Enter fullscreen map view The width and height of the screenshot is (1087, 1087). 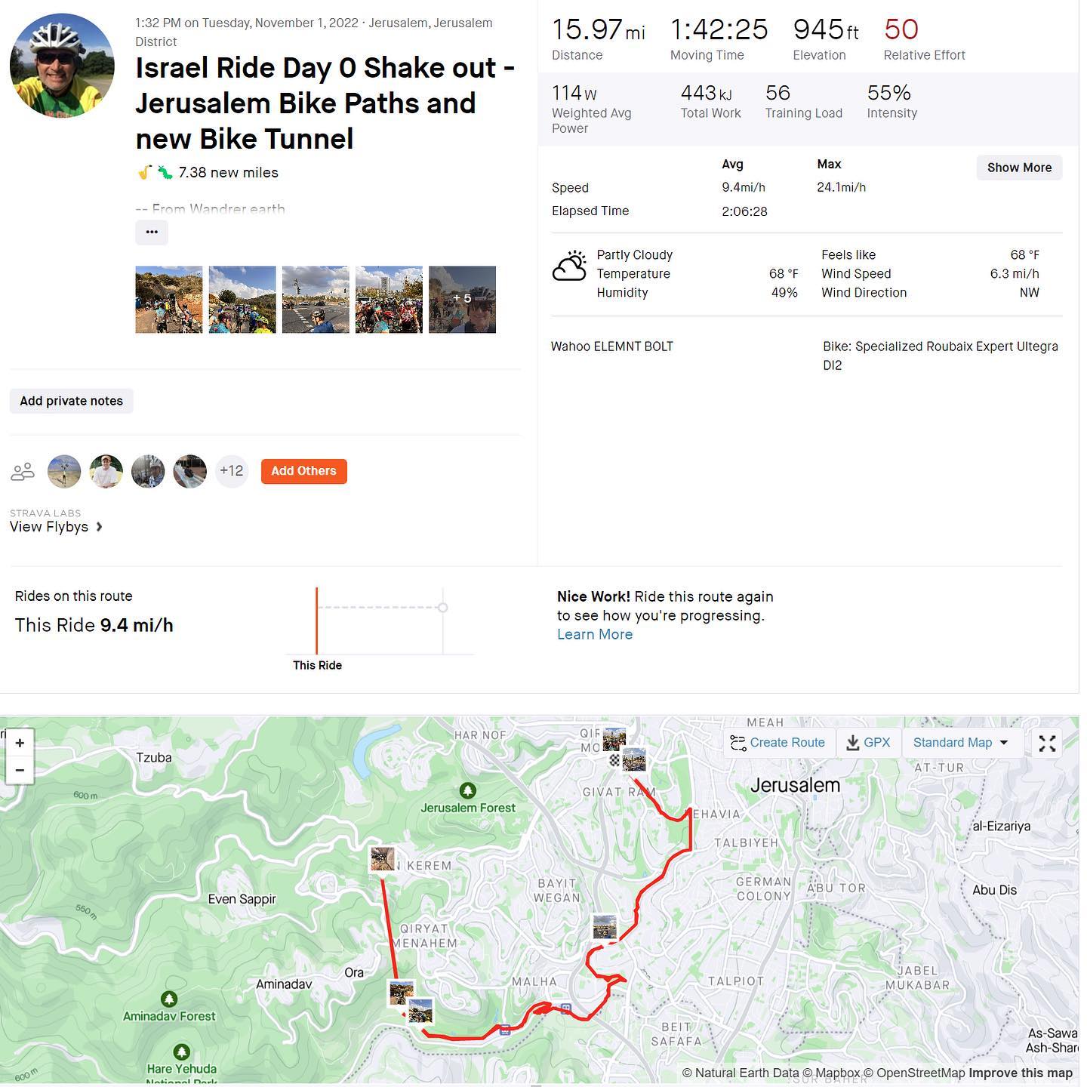(x=1047, y=744)
